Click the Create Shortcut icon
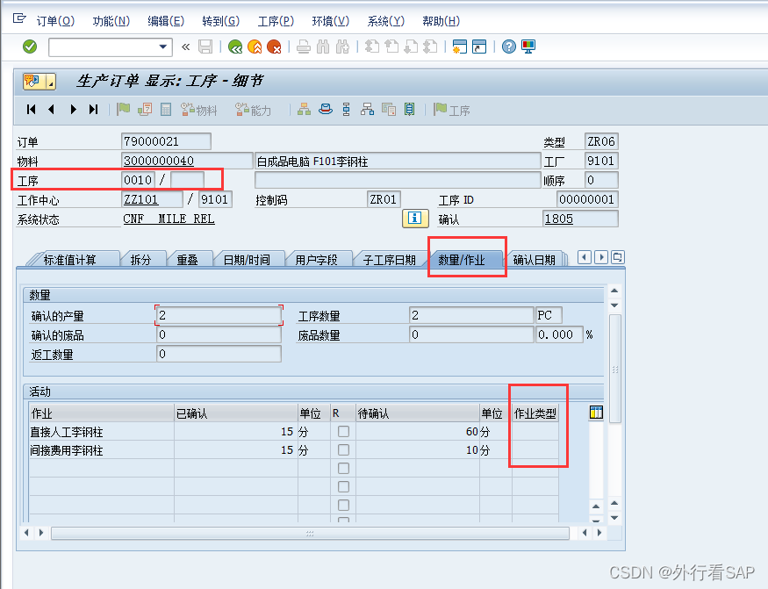The height and width of the screenshot is (589, 768). 479,47
